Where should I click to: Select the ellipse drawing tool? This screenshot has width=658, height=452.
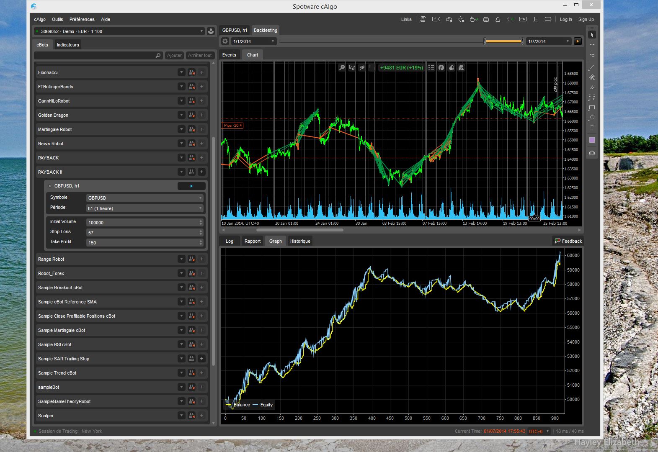pyautogui.click(x=592, y=118)
